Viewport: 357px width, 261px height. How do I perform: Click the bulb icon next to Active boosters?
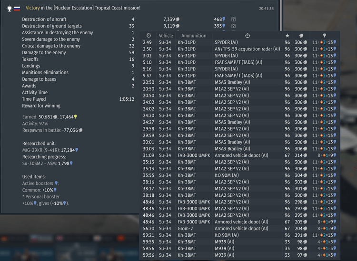click(56, 183)
